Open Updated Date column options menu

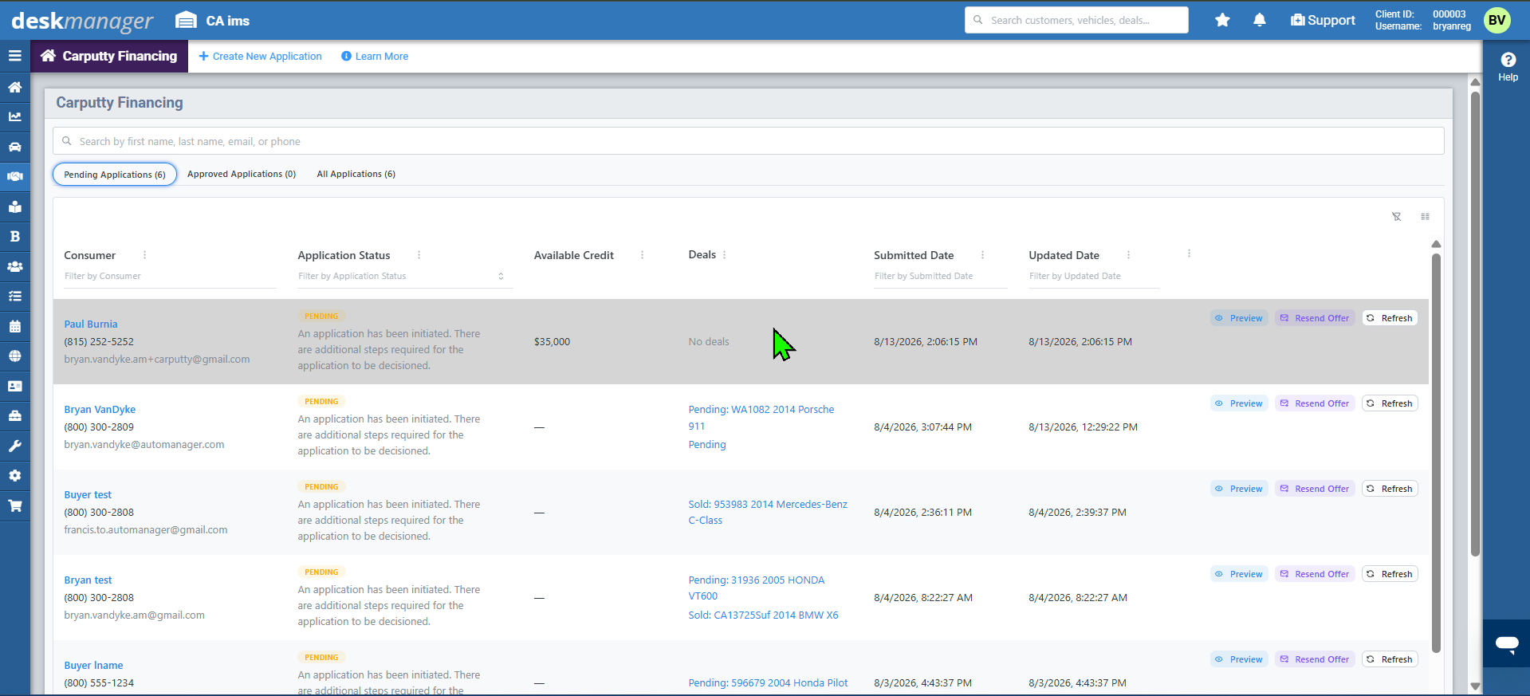click(x=1128, y=255)
